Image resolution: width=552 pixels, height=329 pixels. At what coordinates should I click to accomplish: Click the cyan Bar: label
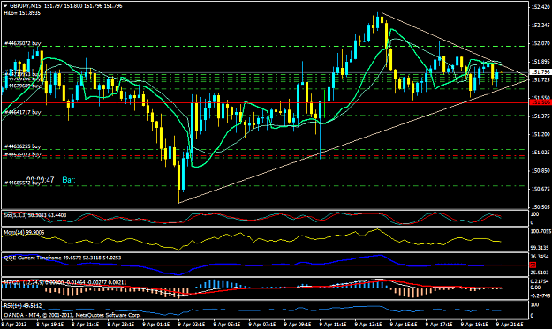pyautogui.click(x=69, y=180)
